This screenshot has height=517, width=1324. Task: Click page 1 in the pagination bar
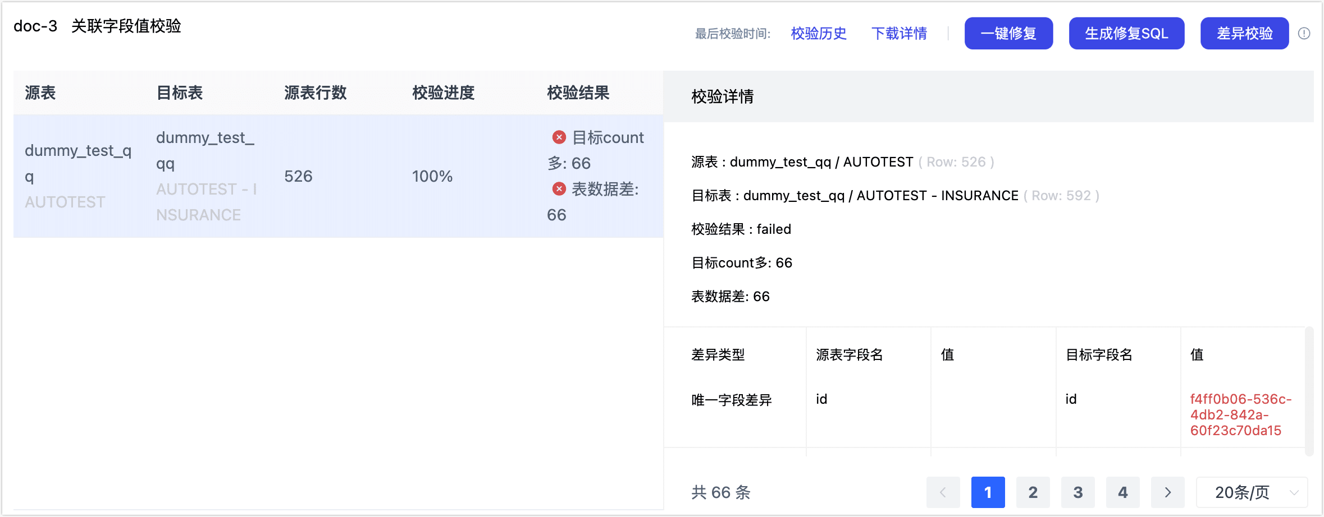[988, 492]
